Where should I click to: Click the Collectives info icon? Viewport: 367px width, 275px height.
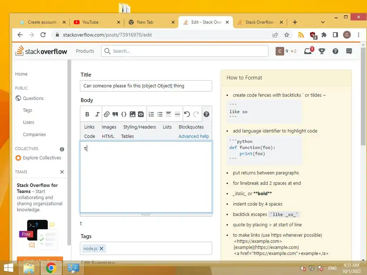62,149
